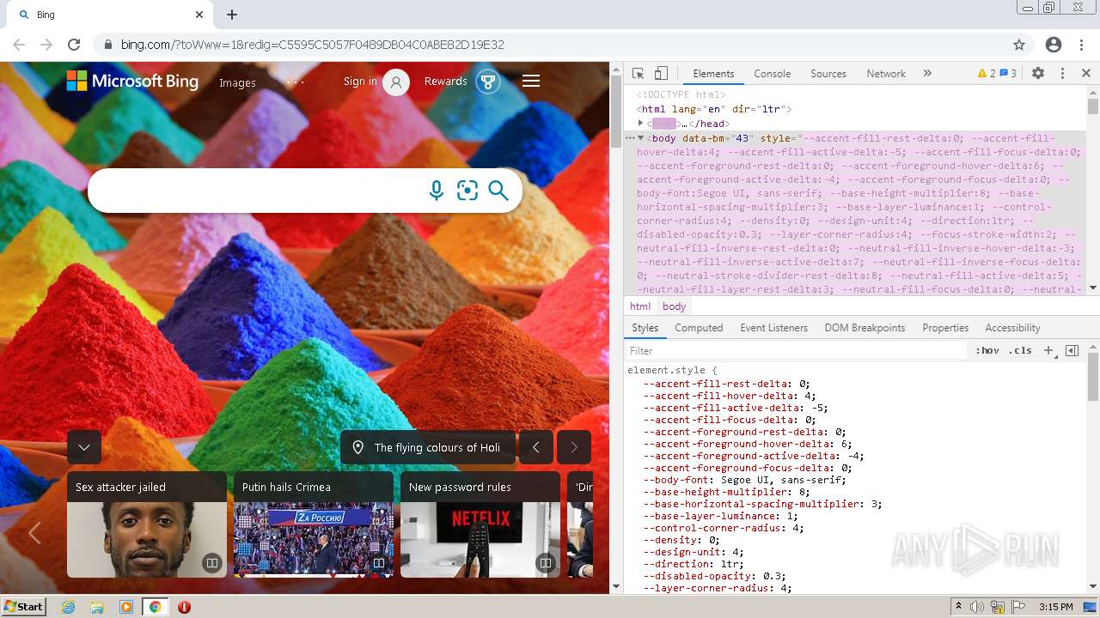Show next Bing background image
Screen dimensions: 1100x618
(574, 447)
